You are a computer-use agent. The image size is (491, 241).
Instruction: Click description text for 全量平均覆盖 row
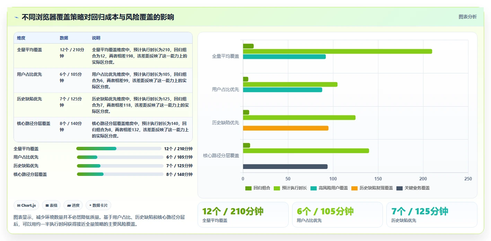140,56
